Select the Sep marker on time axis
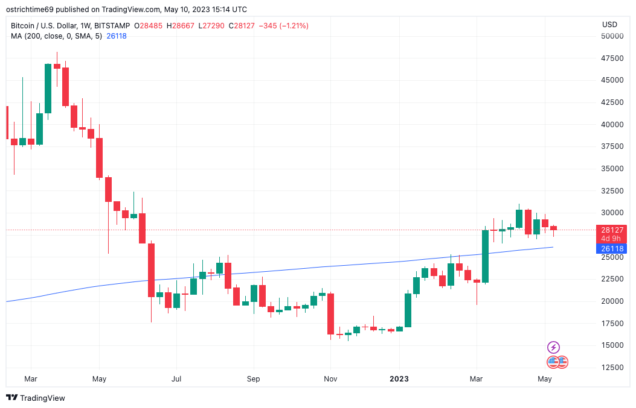 (253, 379)
